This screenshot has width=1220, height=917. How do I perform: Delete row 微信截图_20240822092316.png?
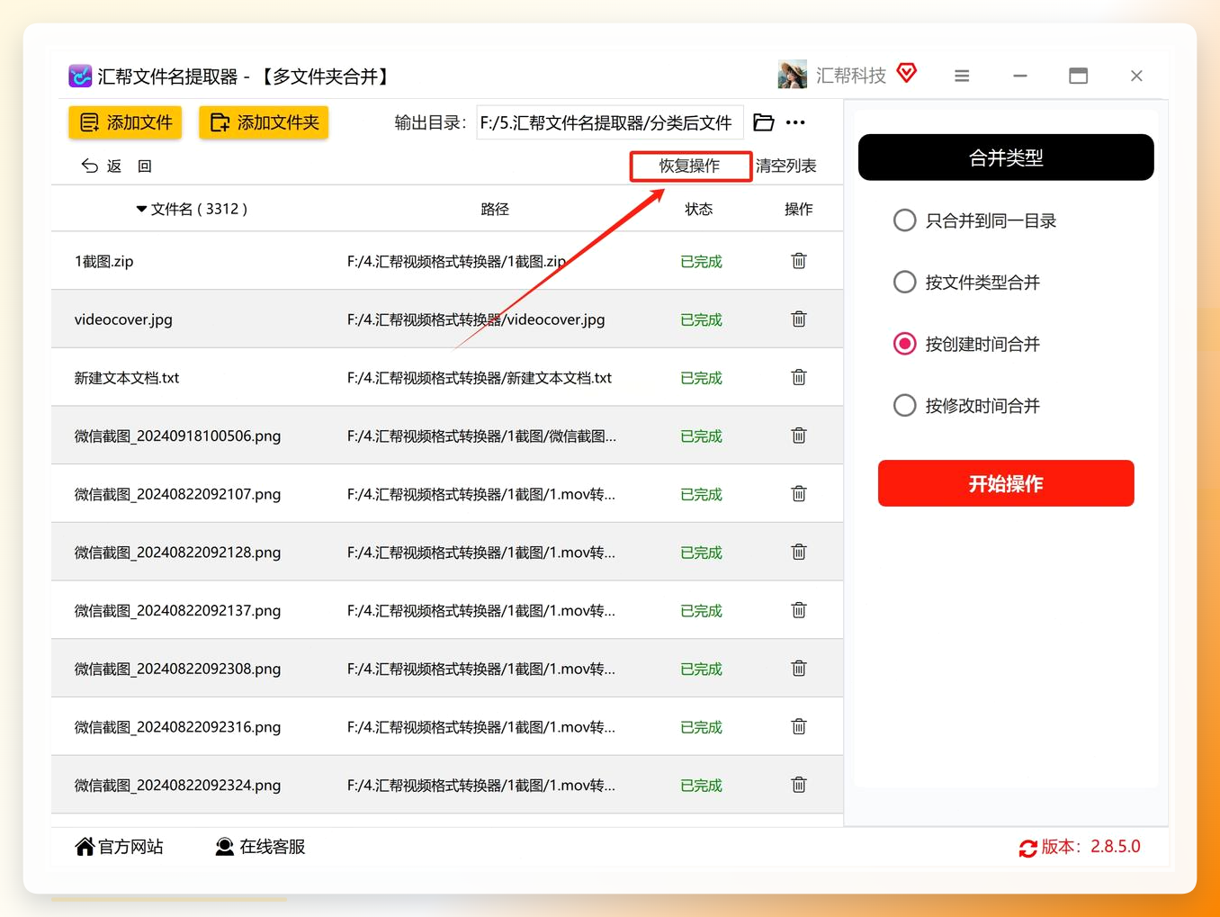[x=798, y=727]
